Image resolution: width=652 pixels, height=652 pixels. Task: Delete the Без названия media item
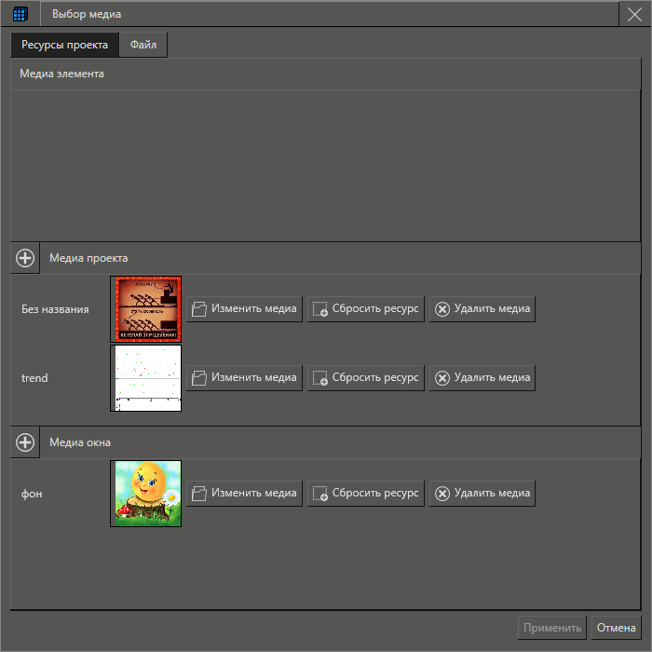(482, 309)
